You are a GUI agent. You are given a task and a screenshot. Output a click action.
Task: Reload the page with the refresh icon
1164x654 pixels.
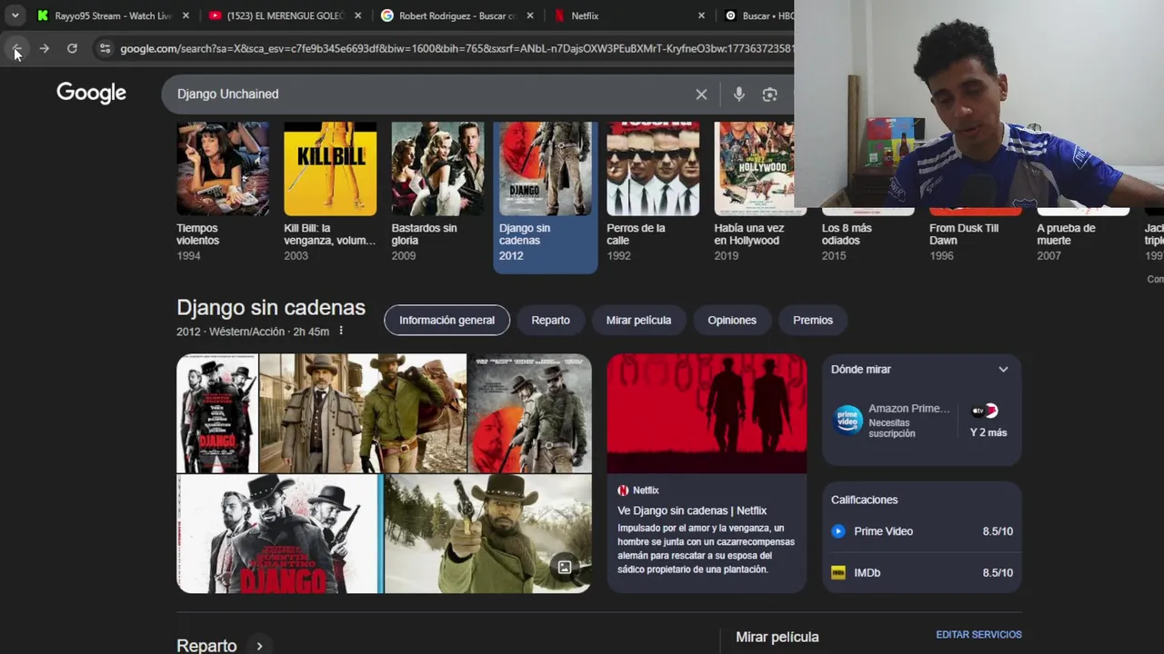(72, 48)
